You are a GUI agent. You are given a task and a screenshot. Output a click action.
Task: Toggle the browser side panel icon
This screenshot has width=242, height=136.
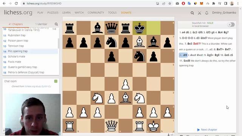tap(226, 3)
